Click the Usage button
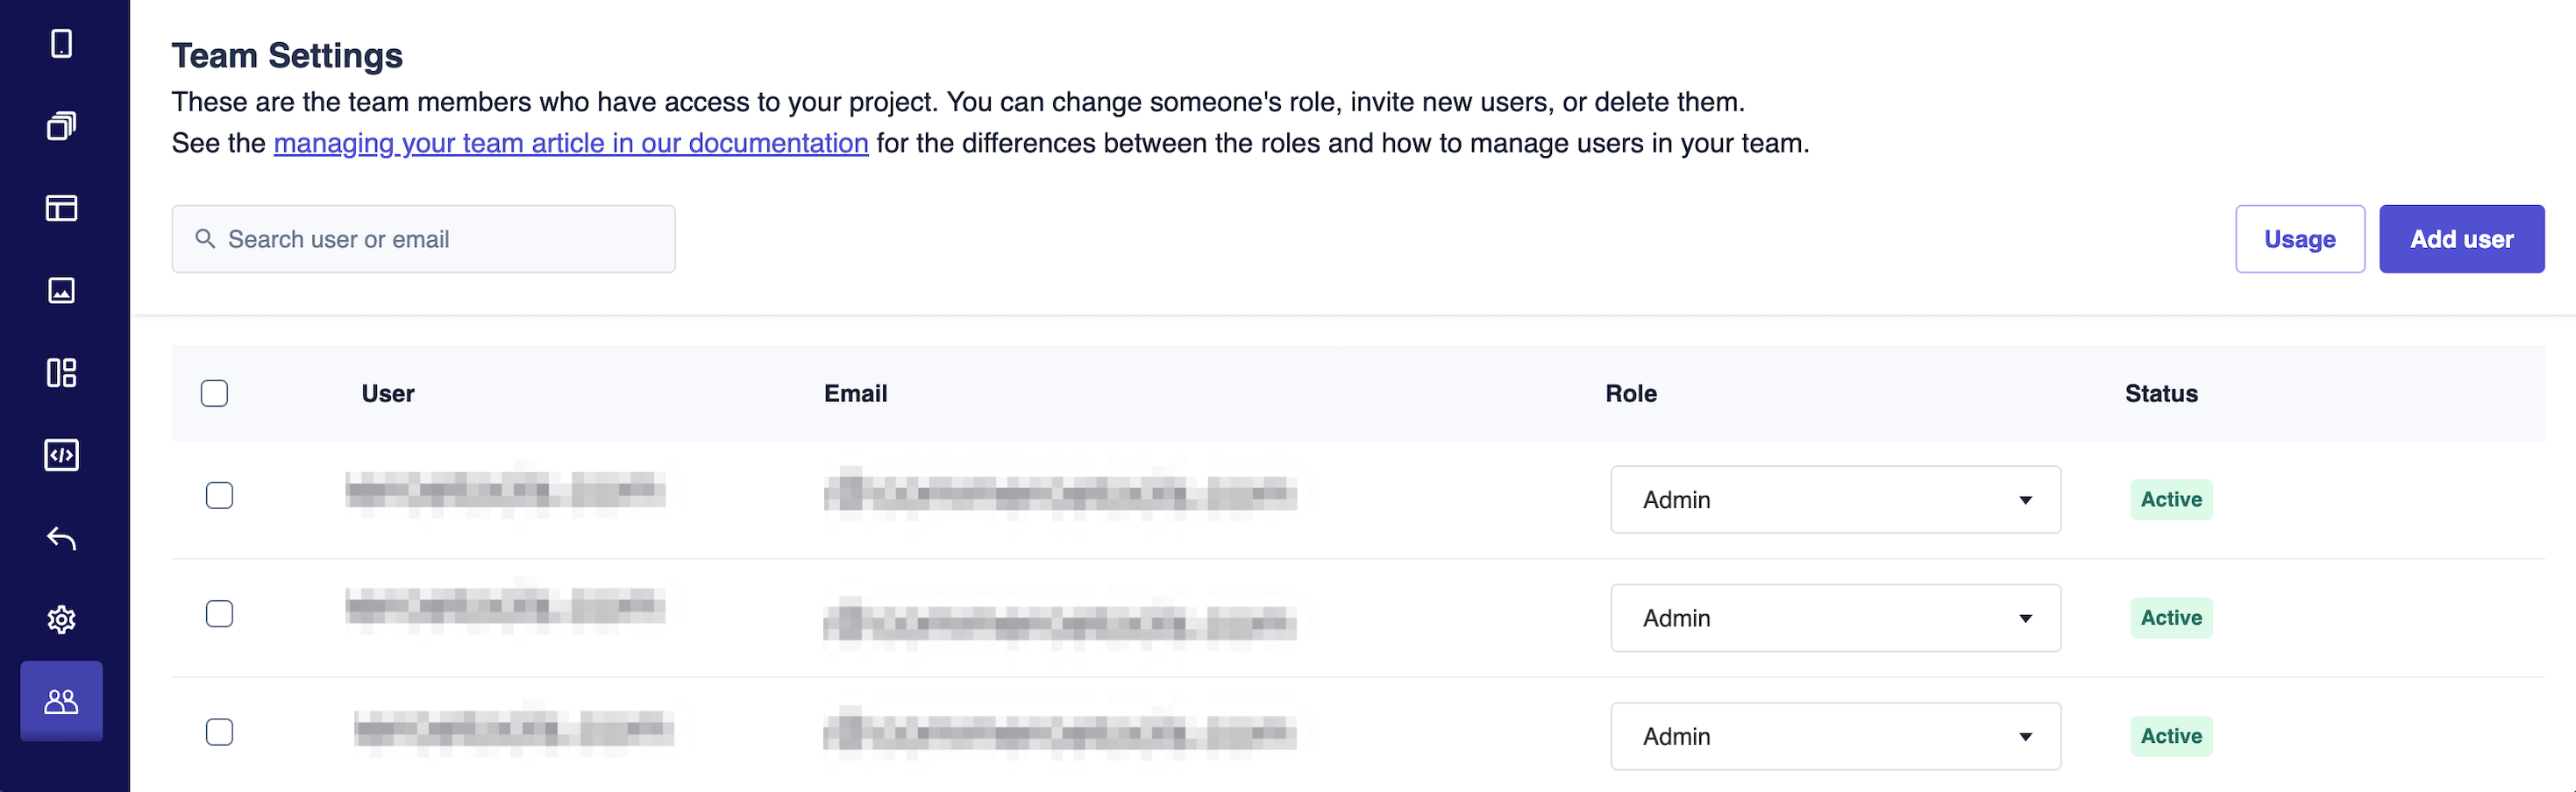The height and width of the screenshot is (792, 2576). 2299,240
